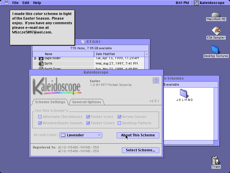
Task: Select the Eagle folder icon in E F G H I
Action: point(41,59)
